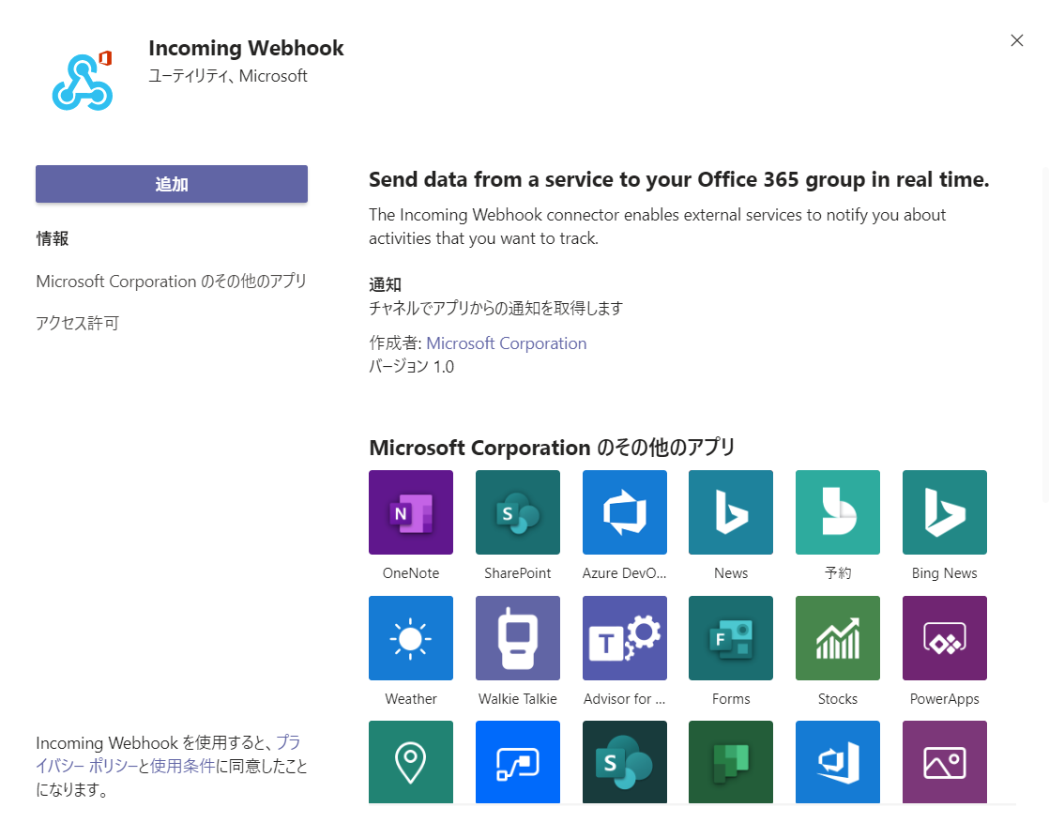The width and height of the screenshot is (1049, 838).
Task: Open the OneNote app tile
Action: [x=411, y=512]
